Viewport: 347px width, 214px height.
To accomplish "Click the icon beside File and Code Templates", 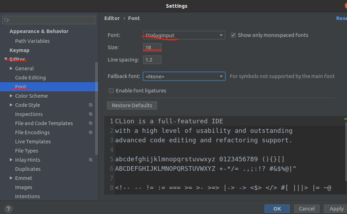I will coord(91,123).
